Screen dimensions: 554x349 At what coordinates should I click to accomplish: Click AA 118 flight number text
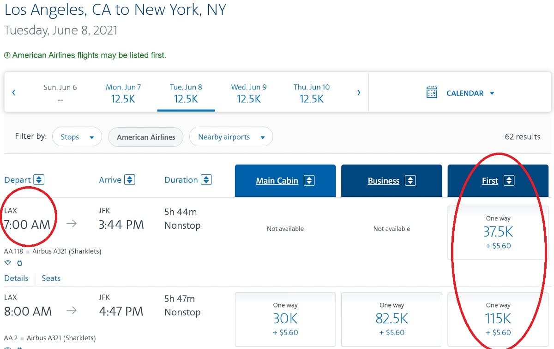click(13, 251)
